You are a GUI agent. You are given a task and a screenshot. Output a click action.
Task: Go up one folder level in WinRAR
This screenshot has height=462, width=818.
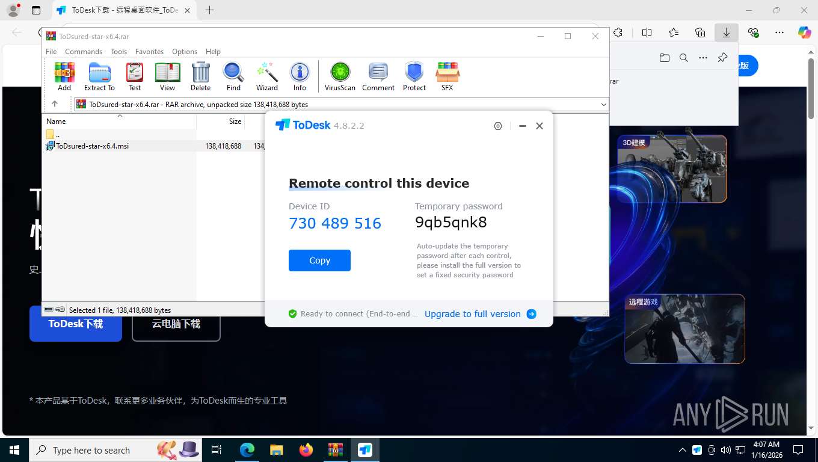click(55, 104)
